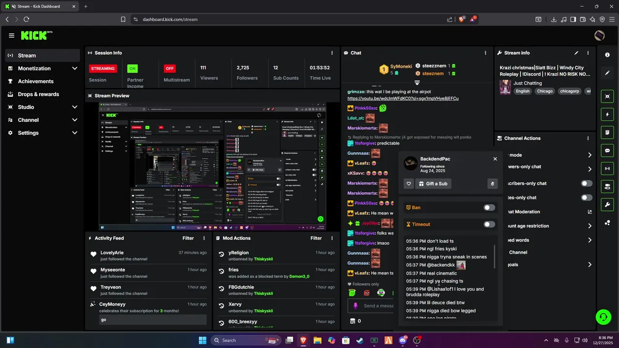Click the info icon in the right sidebar

(607, 55)
